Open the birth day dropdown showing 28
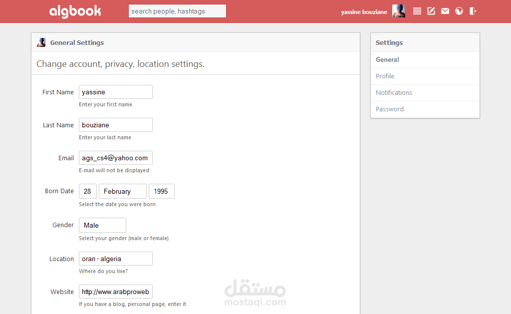Viewport: 511px width, 314px height. [88, 191]
